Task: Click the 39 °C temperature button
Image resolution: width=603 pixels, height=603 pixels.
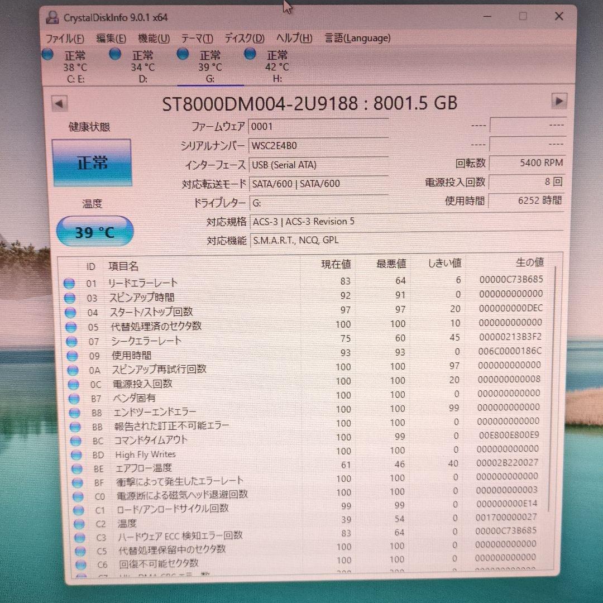Action: coord(95,232)
